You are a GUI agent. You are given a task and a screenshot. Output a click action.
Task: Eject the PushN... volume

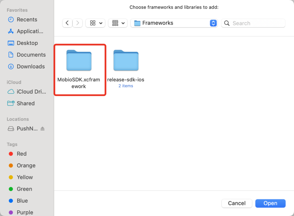coord(42,129)
